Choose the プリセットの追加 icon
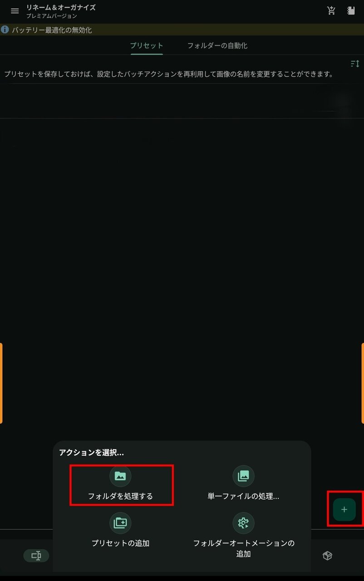The image size is (364, 581). (120, 523)
